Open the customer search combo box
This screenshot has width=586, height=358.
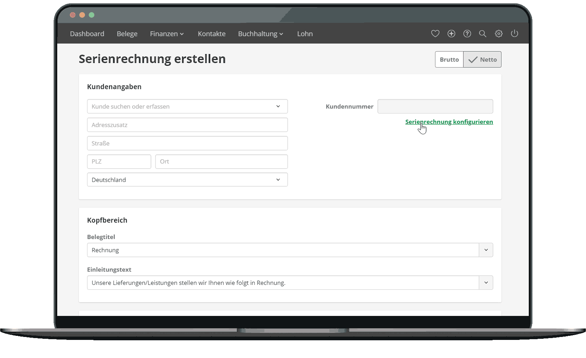tap(187, 106)
